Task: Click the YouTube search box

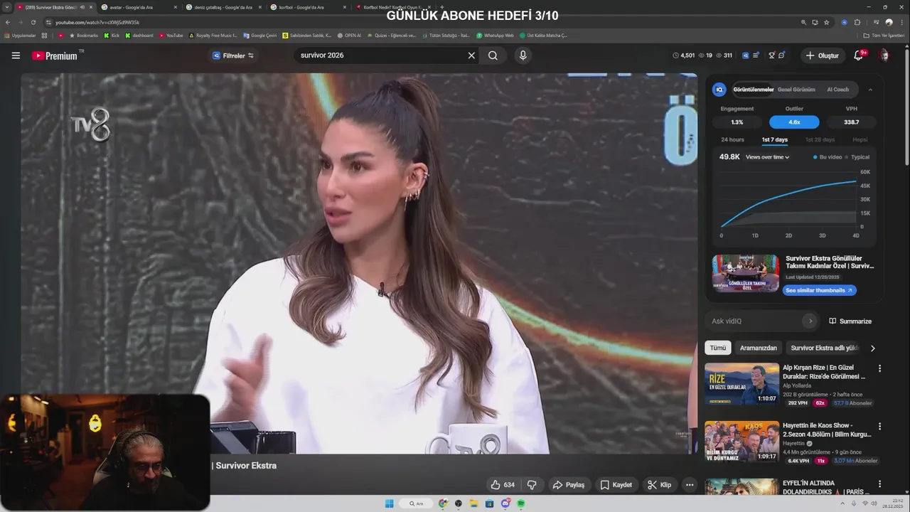Action: [379, 55]
